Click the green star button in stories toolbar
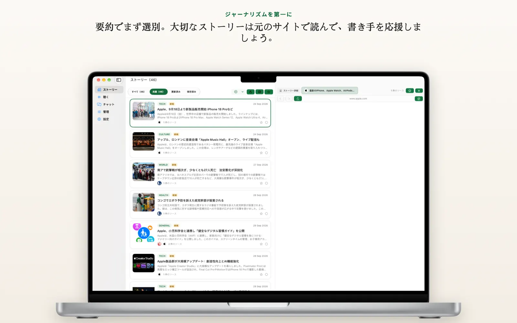The width and height of the screenshot is (517, 323). point(269,92)
